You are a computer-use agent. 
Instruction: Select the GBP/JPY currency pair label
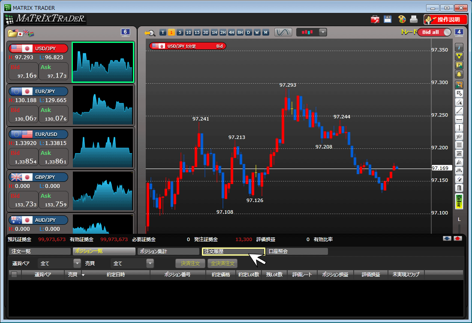[38, 177]
